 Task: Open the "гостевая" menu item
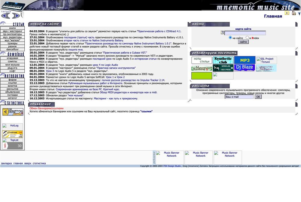[x=12, y=95]
